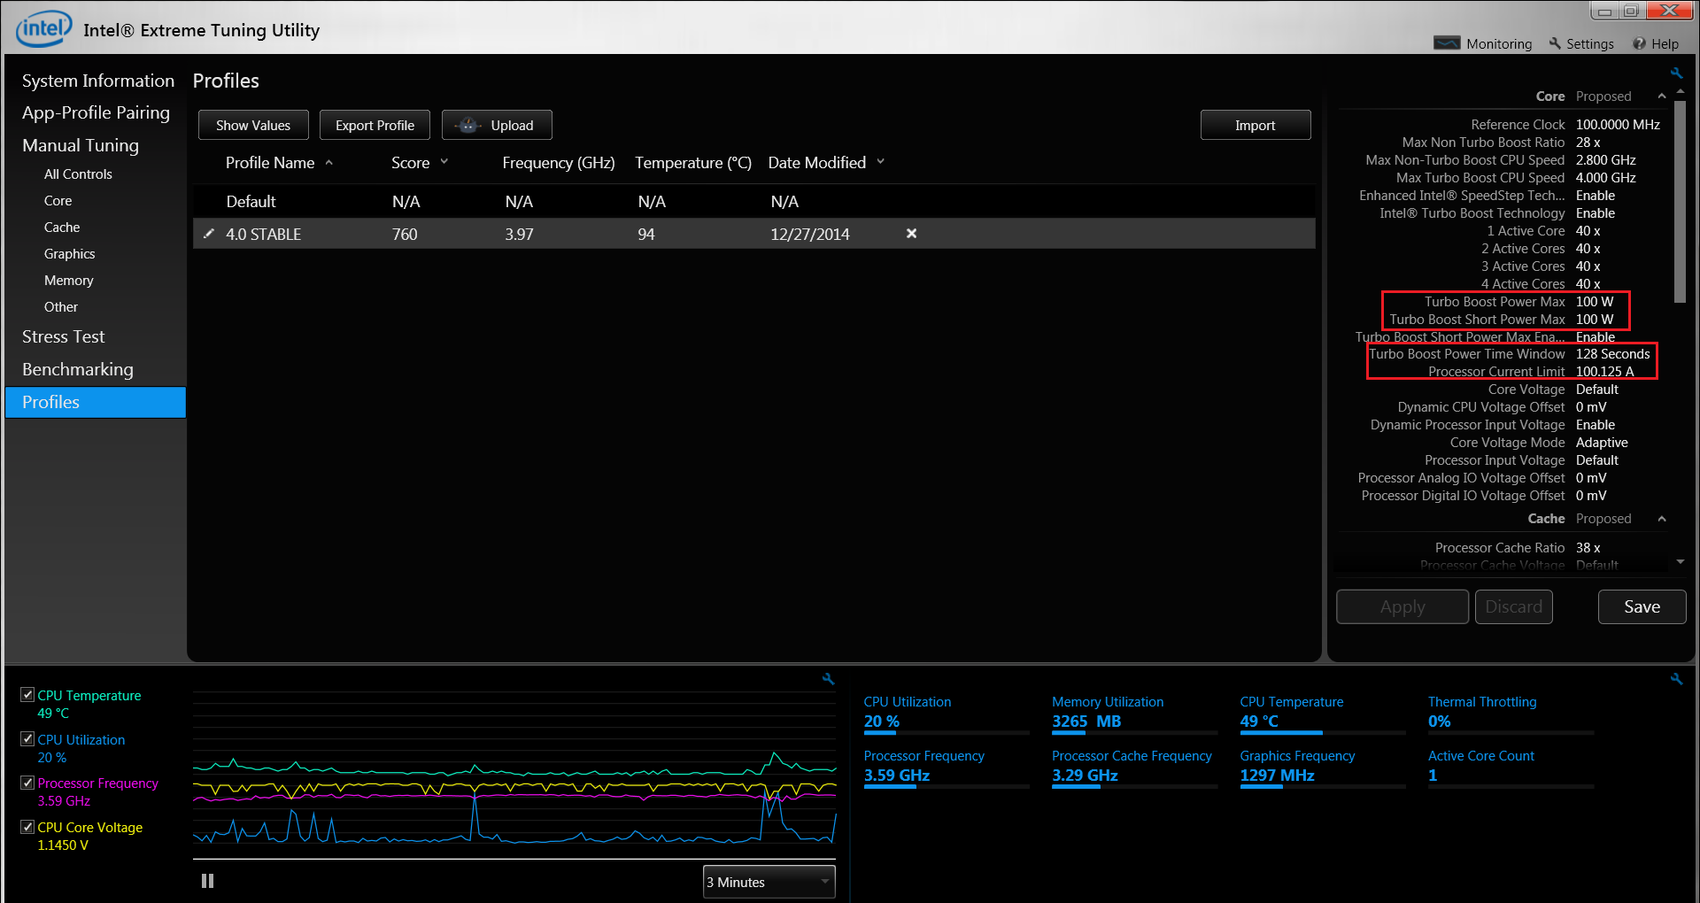The height and width of the screenshot is (903, 1700).
Task: Click the Save button
Action: (1642, 606)
